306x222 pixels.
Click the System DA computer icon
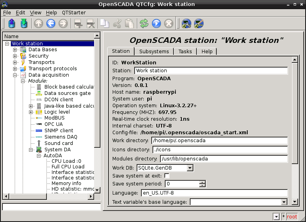[x=39, y=150]
